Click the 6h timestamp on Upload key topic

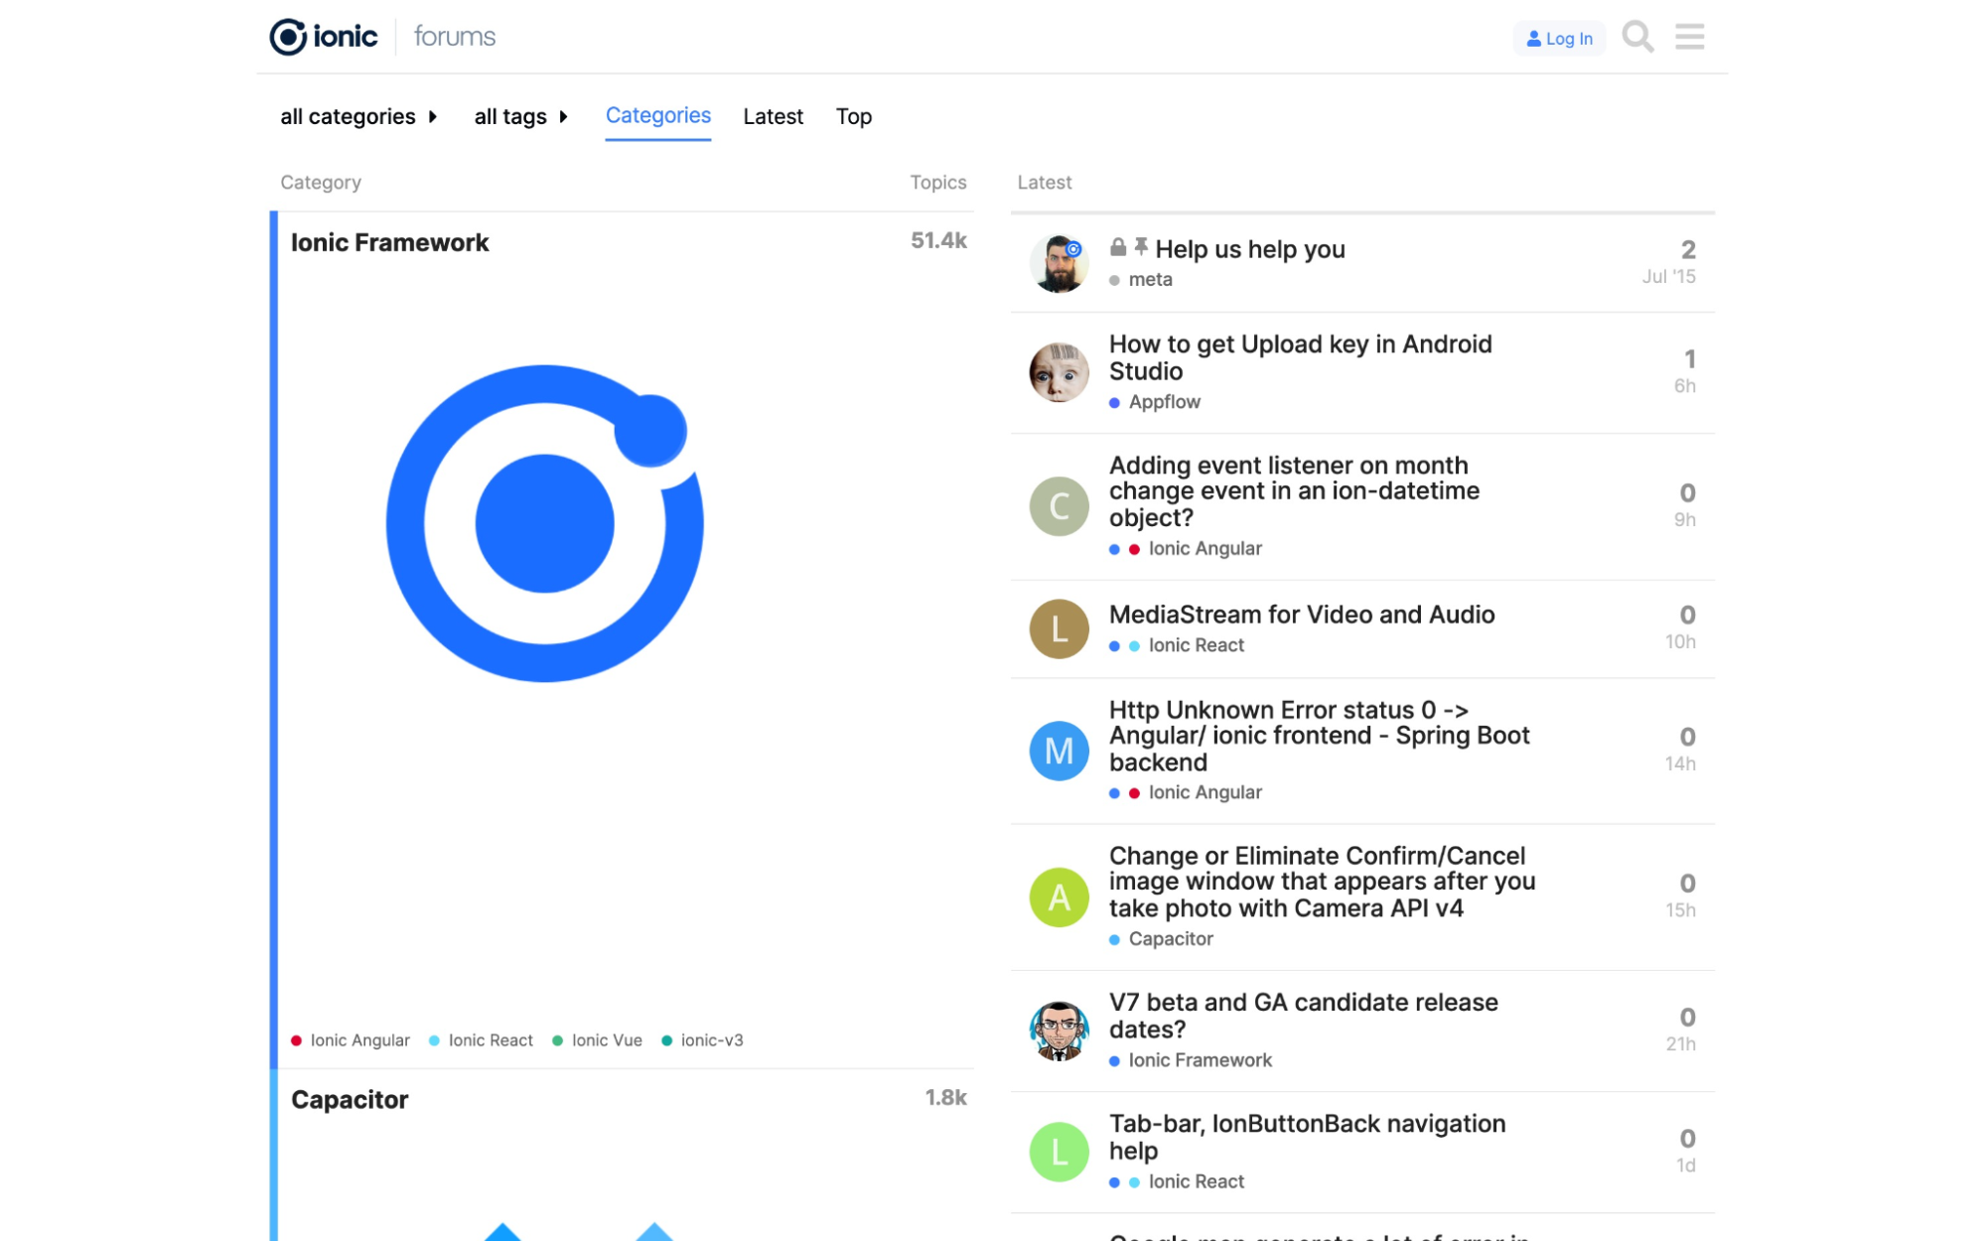tap(1684, 386)
